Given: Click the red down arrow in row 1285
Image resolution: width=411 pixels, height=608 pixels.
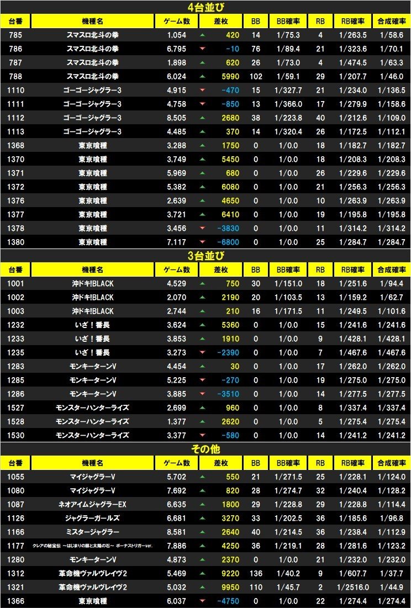Looking at the screenshot, I should click(x=202, y=380).
